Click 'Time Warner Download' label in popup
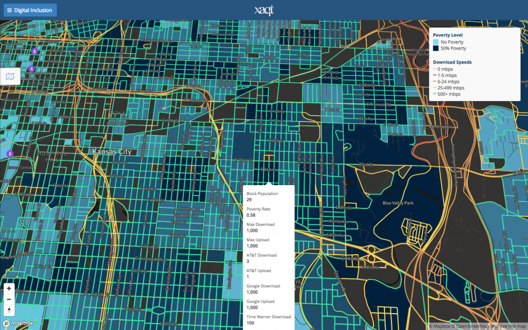 click(x=269, y=317)
